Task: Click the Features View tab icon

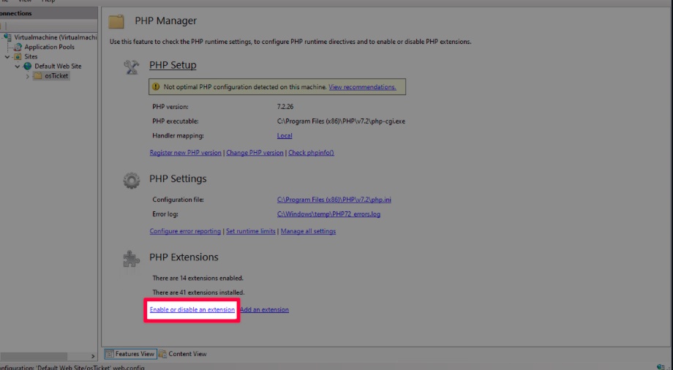Action: pos(110,354)
